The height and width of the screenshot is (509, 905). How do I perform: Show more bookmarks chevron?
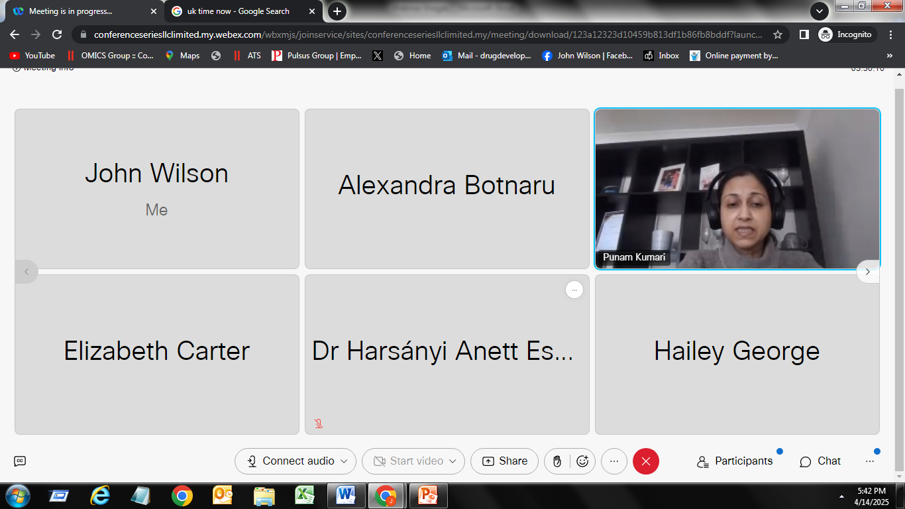click(890, 56)
